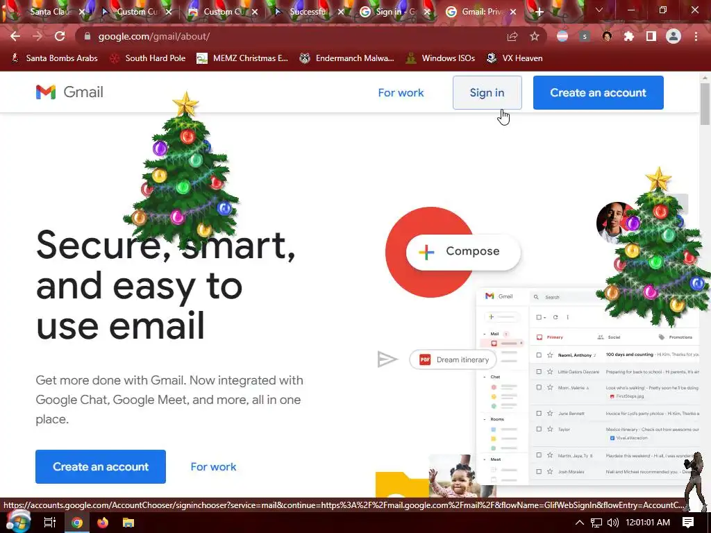The width and height of the screenshot is (711, 533).
Task: Open the network tray icon
Action: click(x=596, y=523)
